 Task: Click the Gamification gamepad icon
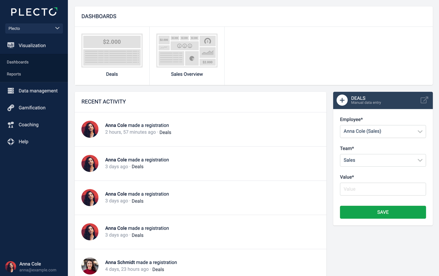pos(11,108)
